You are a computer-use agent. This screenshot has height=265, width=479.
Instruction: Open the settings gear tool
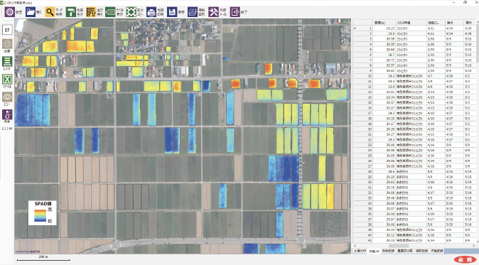pos(10,12)
